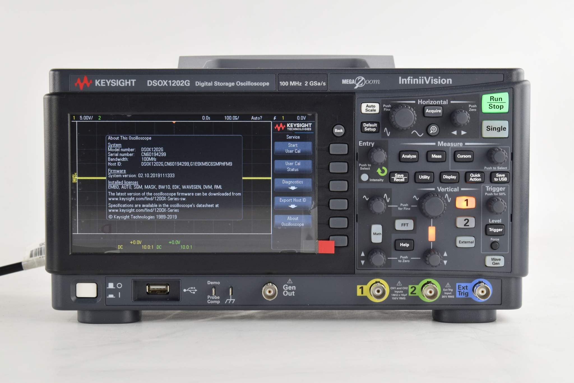This screenshot has height=383, width=574.
Task: Tap the 100.0 time-per-division readout
Action: coord(232,118)
